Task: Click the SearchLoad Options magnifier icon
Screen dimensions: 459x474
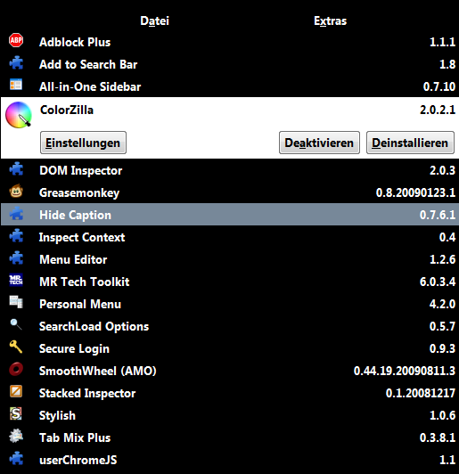Action: [x=16, y=324]
